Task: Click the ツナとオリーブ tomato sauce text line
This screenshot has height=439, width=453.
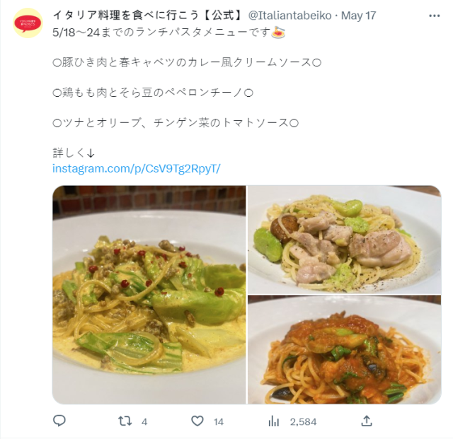Action: pos(176,123)
